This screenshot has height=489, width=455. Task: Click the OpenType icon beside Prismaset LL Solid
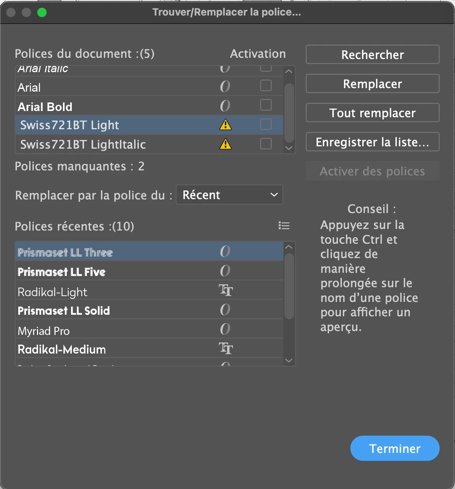pos(225,310)
